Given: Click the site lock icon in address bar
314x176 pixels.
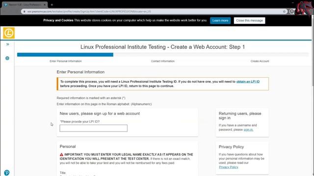Looking at the screenshot, I should click(24, 12).
